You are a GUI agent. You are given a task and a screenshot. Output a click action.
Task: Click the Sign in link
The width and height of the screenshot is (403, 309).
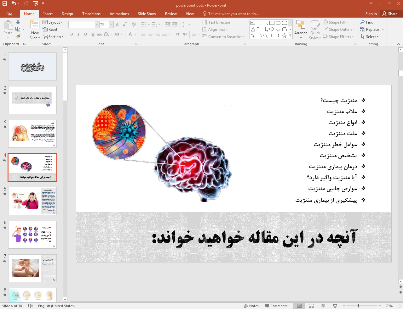pos(371,14)
